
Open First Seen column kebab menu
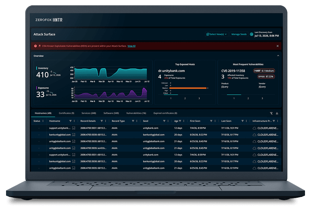[215, 121]
